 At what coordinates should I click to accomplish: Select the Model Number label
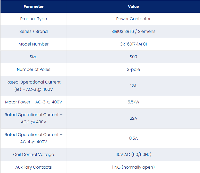pos(34,44)
